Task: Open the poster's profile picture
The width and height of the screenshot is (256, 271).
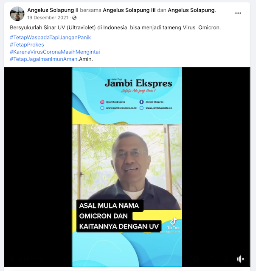Action: click(x=17, y=14)
